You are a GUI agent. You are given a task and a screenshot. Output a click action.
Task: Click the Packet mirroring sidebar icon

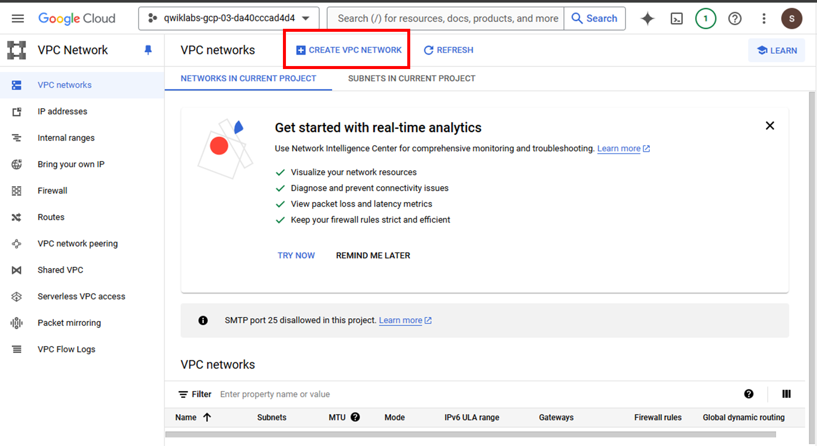(16, 323)
